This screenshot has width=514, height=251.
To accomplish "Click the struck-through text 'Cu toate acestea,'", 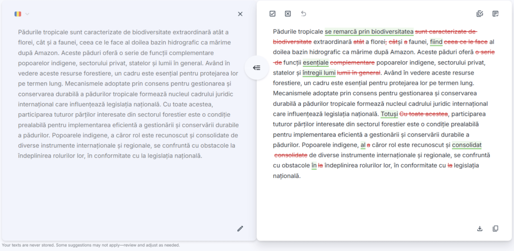I will point(423,114).
